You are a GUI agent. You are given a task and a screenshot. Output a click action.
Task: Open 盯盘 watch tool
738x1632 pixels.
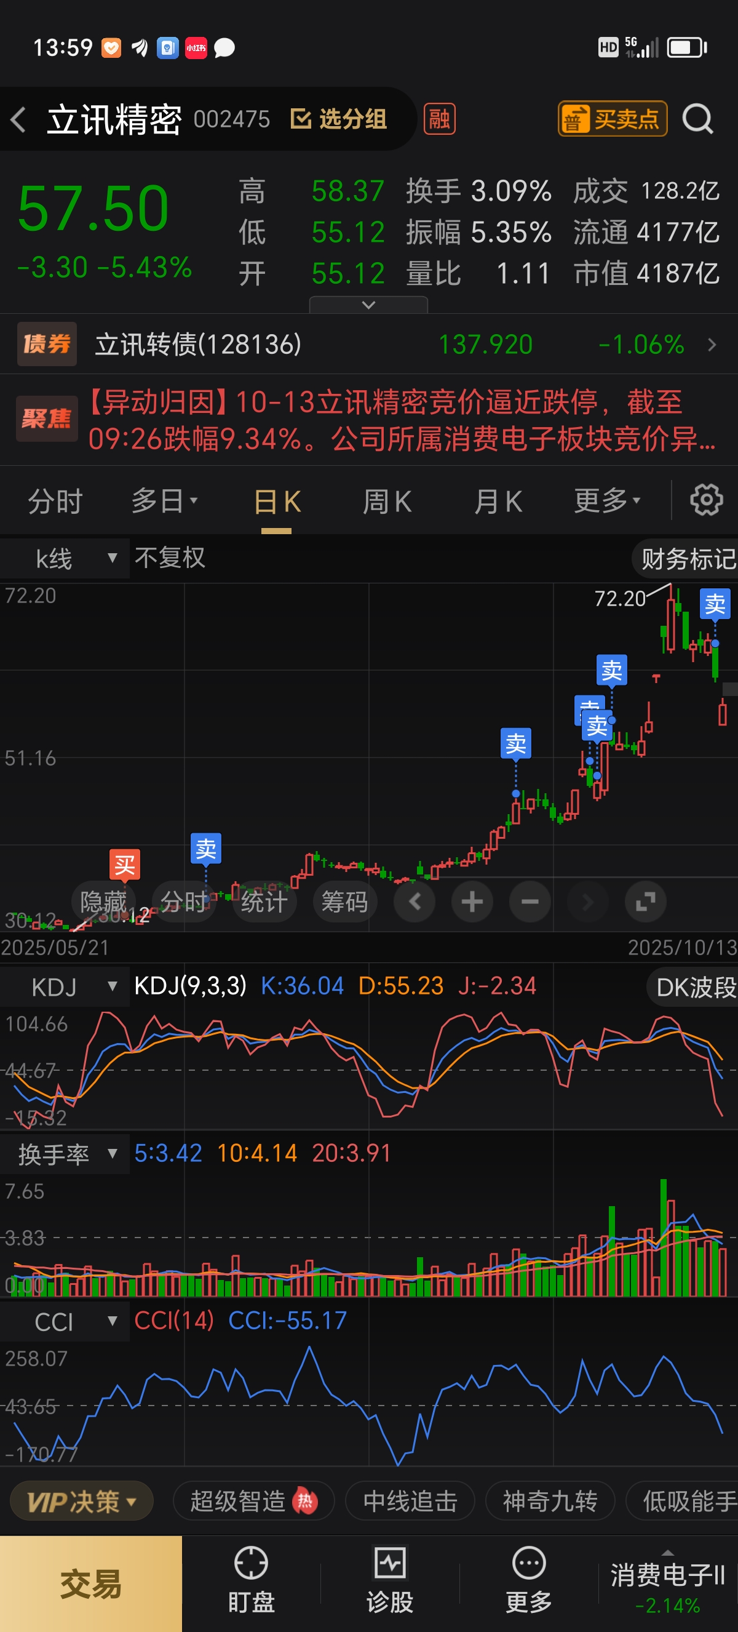[x=252, y=1580]
